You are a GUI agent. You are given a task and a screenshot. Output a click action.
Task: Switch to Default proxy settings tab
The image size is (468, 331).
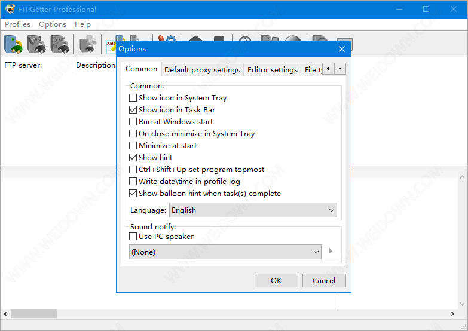[202, 70]
